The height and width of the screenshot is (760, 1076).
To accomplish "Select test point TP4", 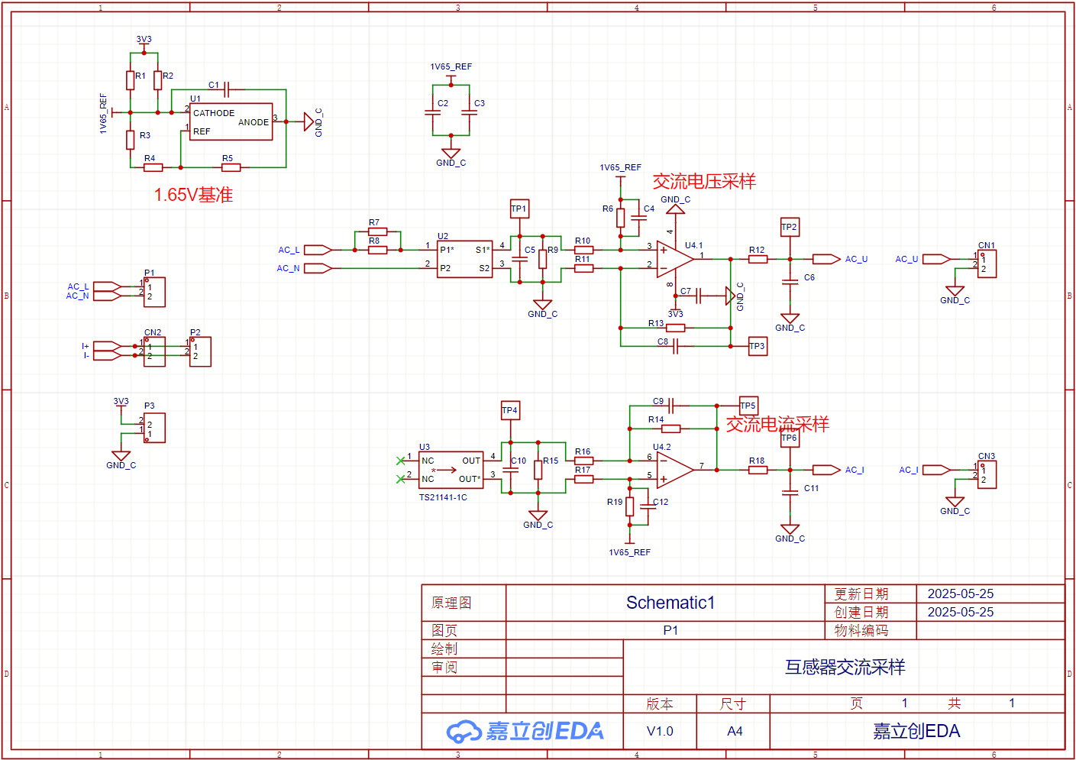I will [x=510, y=410].
